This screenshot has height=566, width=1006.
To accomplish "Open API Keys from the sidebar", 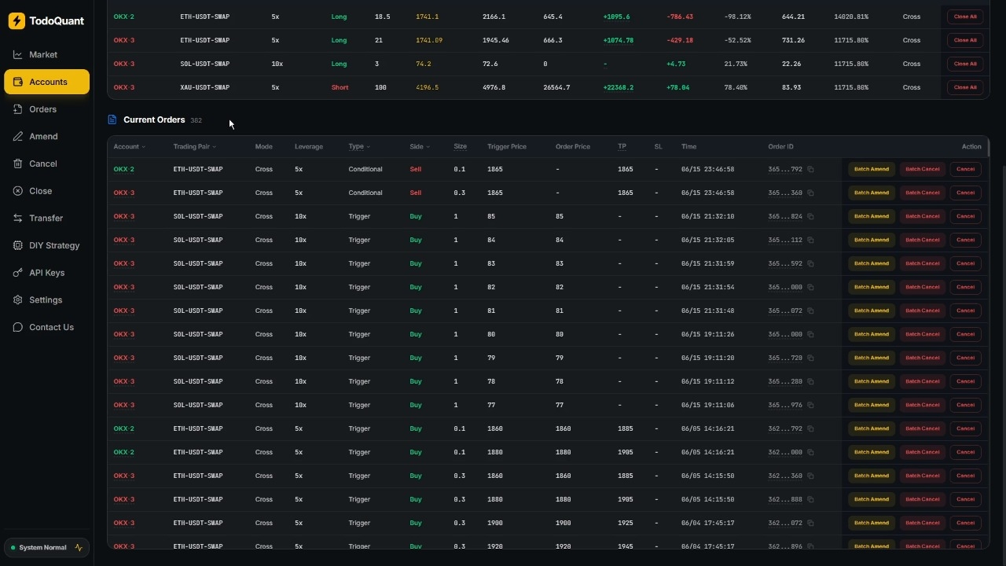I will [47, 273].
